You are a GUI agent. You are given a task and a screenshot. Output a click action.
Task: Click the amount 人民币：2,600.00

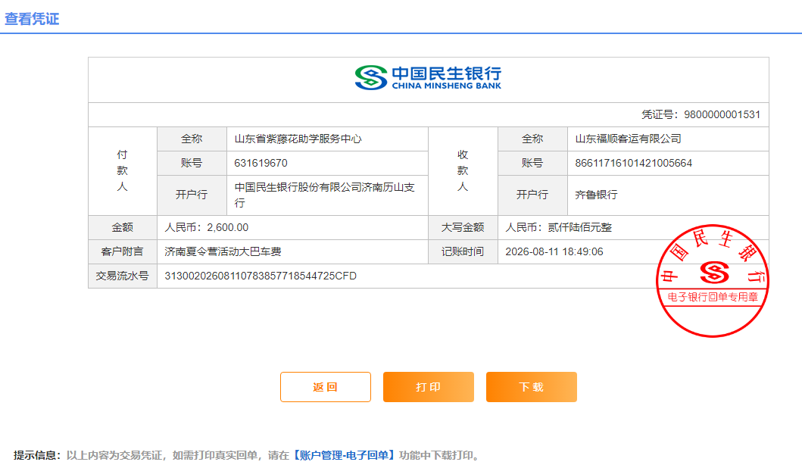[207, 227]
